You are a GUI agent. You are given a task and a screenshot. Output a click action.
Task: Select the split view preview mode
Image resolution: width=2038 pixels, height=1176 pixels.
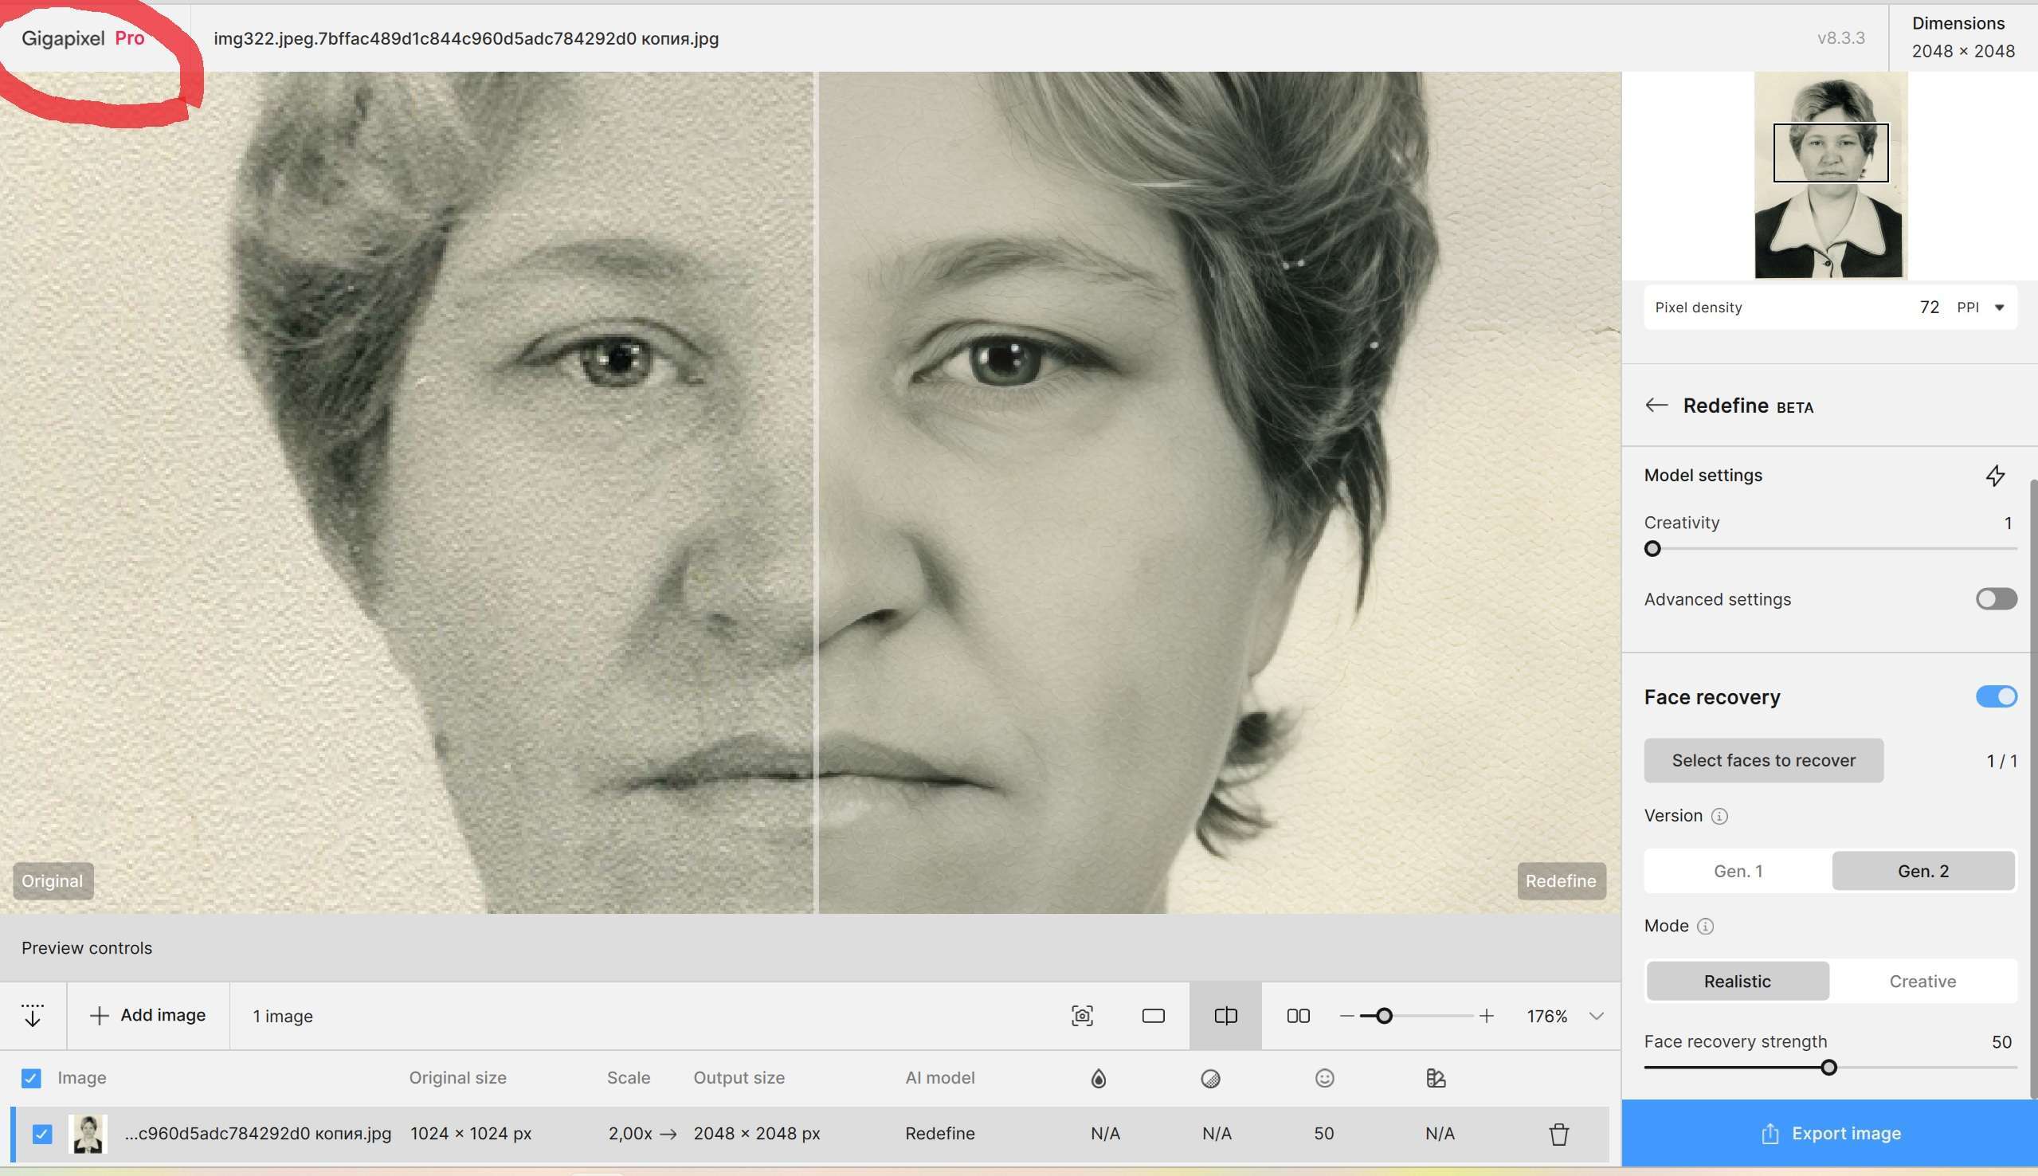(1225, 1016)
